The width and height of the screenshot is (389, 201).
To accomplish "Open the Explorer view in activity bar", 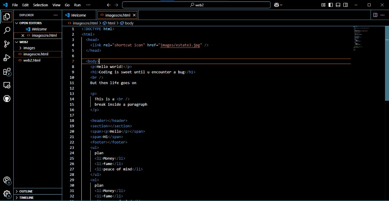I will (7, 17).
